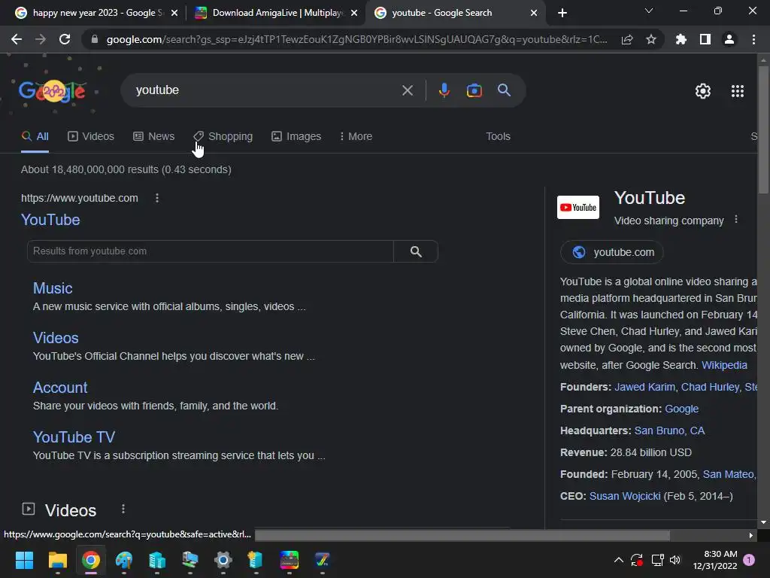Screen dimensions: 770x578
Task: Open a new browser tab
Action: [x=562, y=13]
